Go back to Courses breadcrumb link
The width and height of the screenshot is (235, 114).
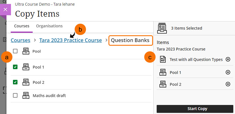20,40
